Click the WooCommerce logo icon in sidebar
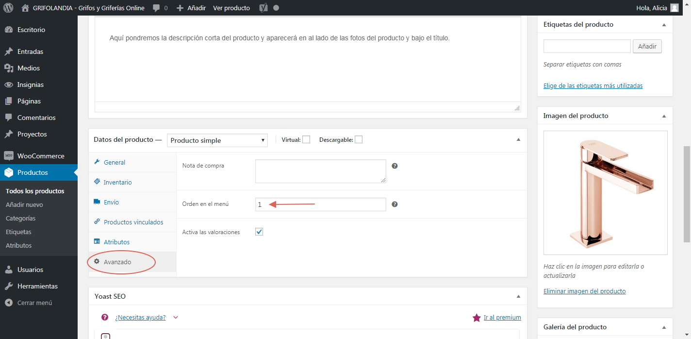 [x=8, y=156]
